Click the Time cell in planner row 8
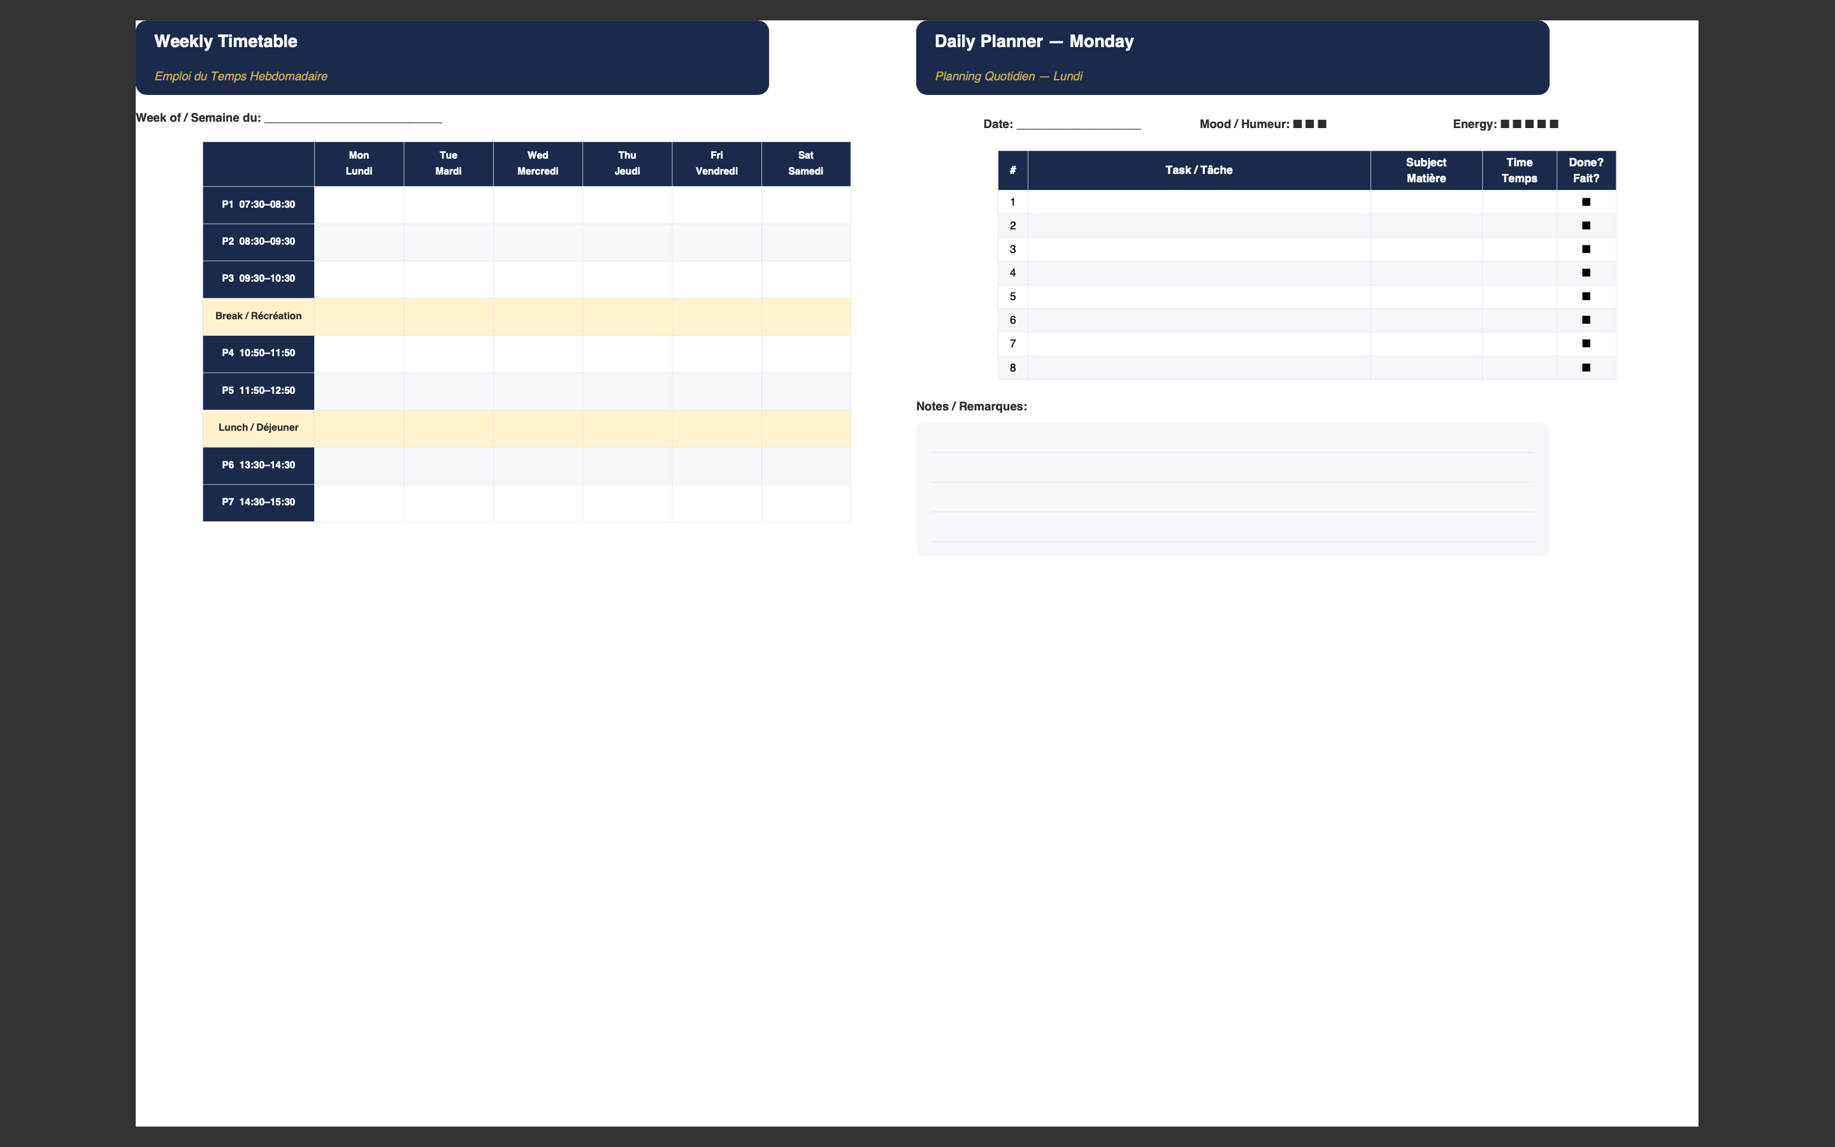This screenshot has width=1835, height=1147. coord(1520,367)
